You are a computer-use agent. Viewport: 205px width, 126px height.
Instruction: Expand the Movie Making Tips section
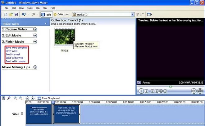35,67
